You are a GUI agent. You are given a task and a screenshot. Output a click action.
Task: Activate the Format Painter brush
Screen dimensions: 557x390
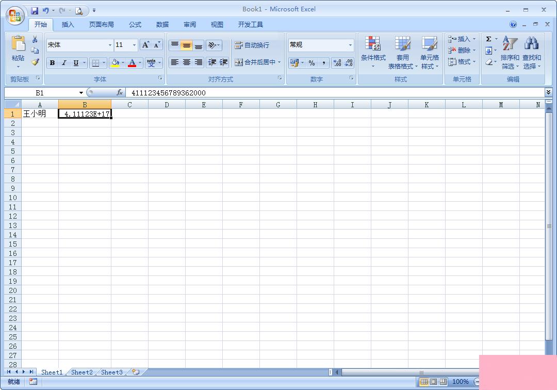coord(35,62)
